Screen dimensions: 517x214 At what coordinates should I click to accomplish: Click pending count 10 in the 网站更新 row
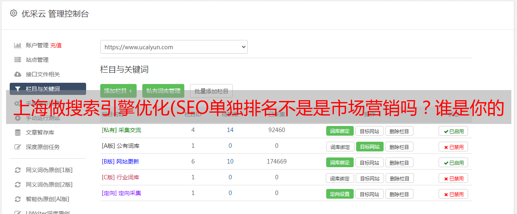(230, 162)
